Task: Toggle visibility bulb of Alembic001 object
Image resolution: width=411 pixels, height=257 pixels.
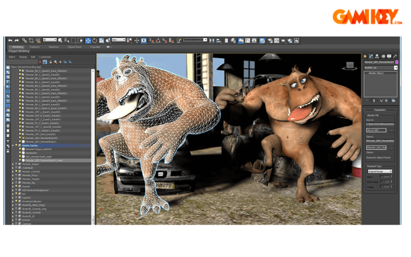Action: coord(20,153)
